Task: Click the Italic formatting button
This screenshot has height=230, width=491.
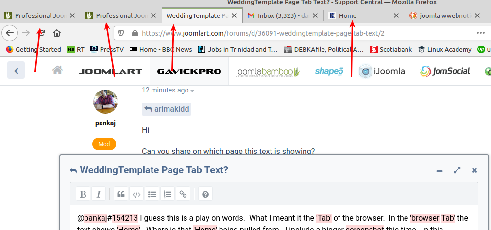Action: [98, 194]
